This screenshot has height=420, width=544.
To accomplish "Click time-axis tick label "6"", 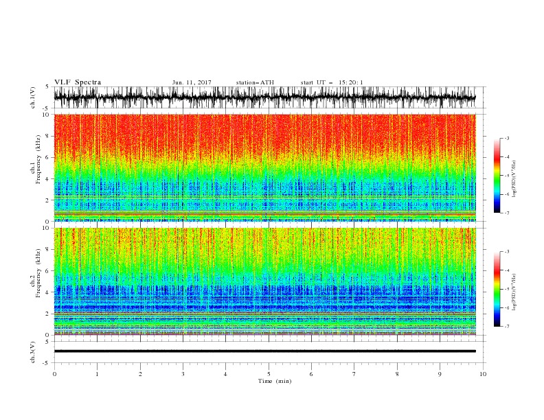I will pos(311,374).
